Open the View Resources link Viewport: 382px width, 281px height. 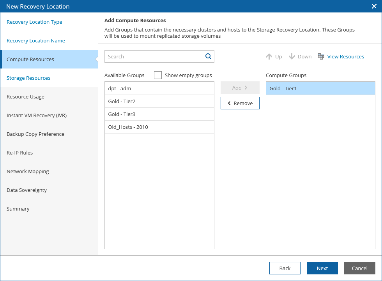[x=345, y=56]
